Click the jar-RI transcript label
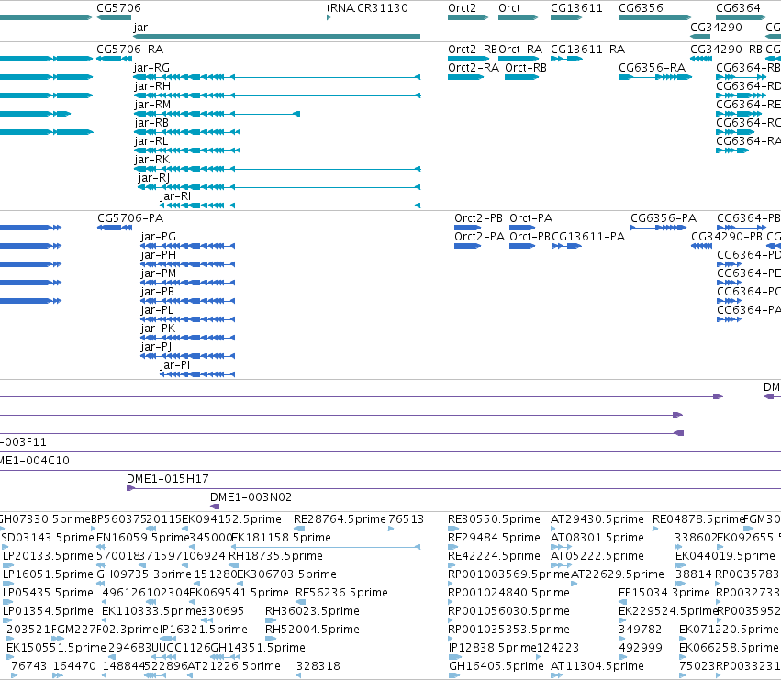Image resolution: width=781 pixels, height=680 pixels. (x=175, y=196)
